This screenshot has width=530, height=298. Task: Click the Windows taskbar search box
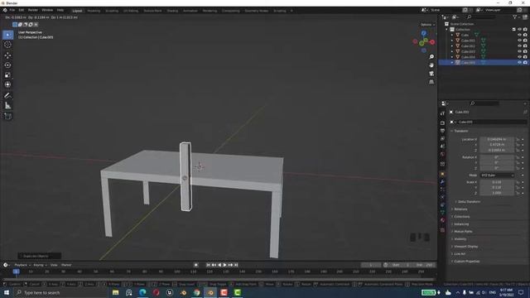pyautogui.click(x=60, y=292)
